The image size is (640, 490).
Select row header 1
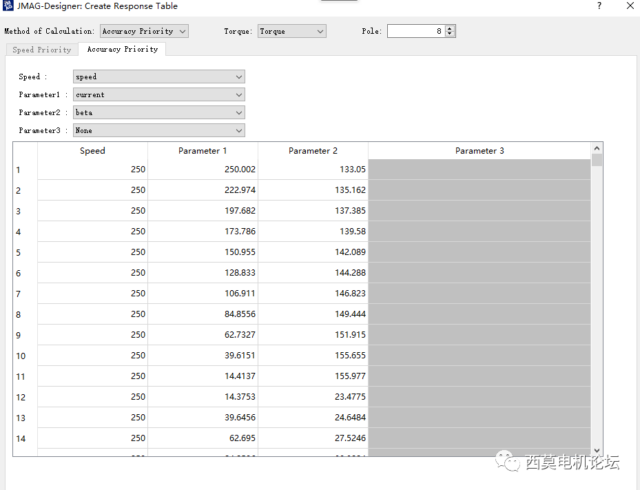pyautogui.click(x=25, y=170)
